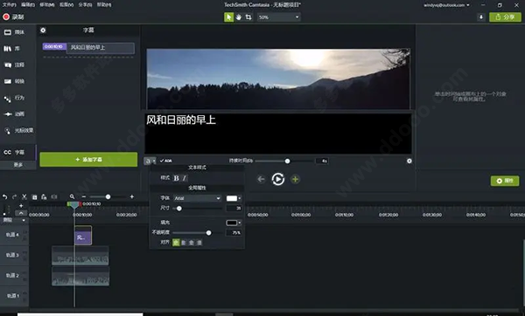Click the green 添加字幕 button

pos(88,160)
